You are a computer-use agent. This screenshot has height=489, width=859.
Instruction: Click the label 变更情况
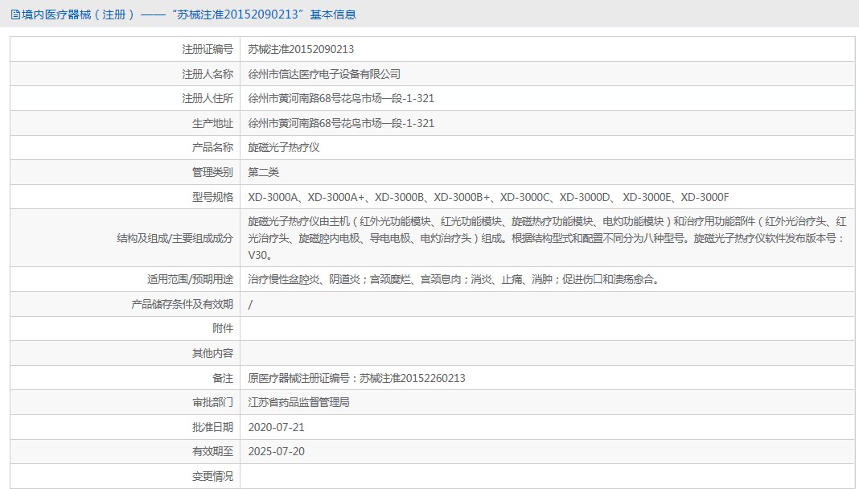coord(212,476)
